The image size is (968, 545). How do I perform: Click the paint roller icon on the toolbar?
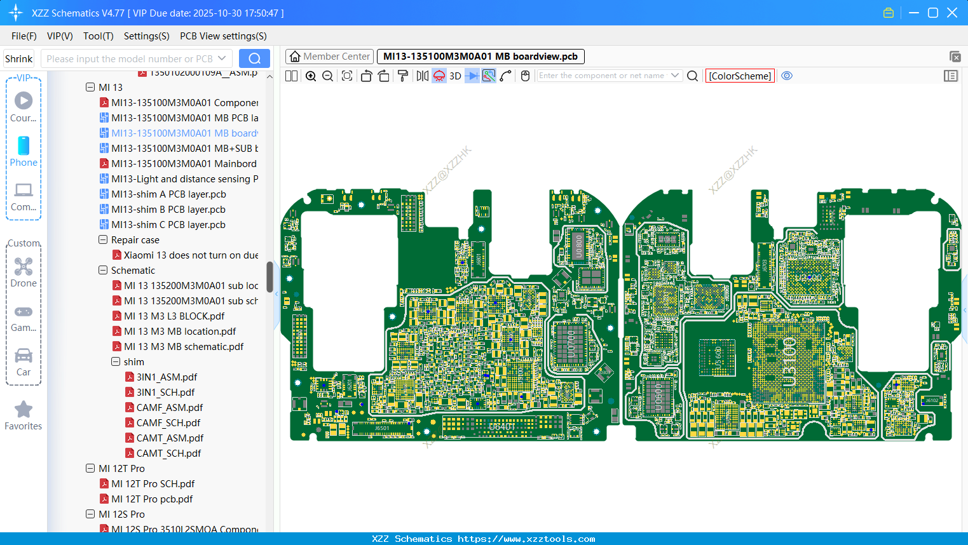tap(403, 76)
